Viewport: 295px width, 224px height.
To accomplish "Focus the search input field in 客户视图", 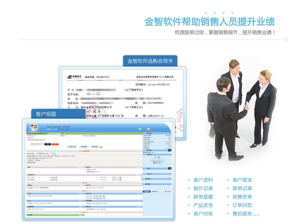I will click(x=37, y=144).
